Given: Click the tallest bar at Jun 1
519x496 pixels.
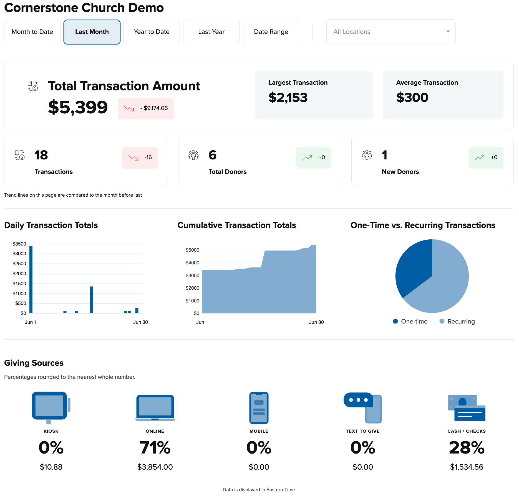Looking at the screenshot, I should [31, 279].
